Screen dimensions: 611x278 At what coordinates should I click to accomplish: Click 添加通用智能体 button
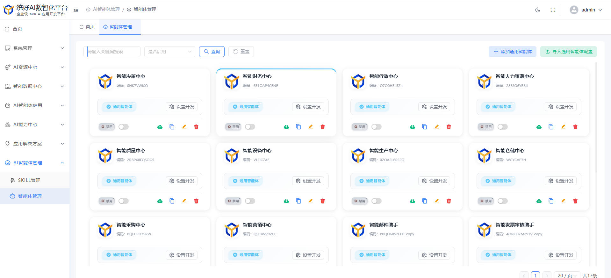pyautogui.click(x=513, y=52)
